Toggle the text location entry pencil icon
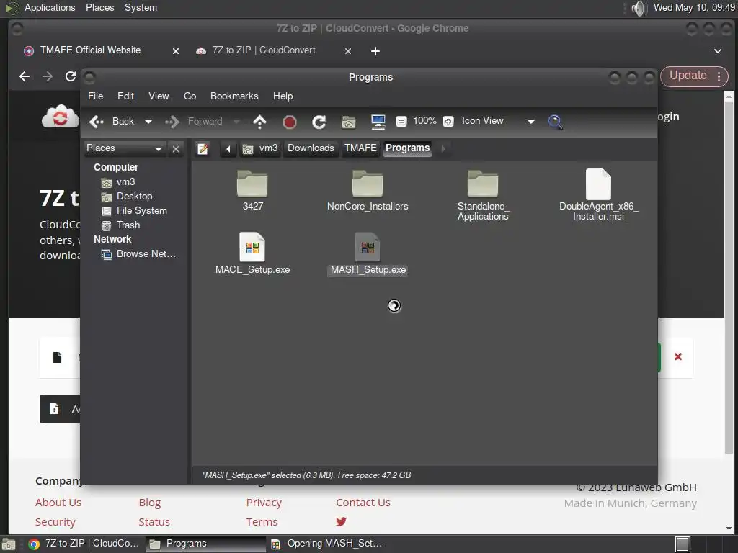This screenshot has height=553, width=738. tap(203, 149)
